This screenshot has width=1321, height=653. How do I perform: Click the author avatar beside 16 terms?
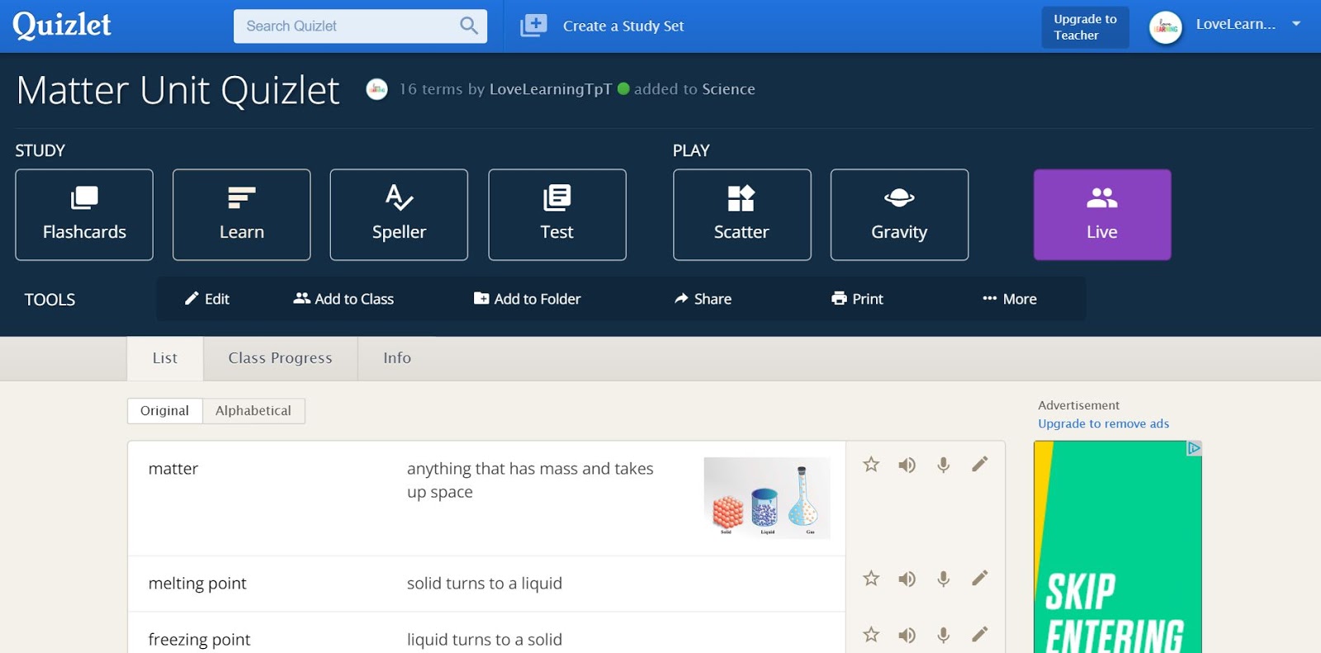[376, 88]
